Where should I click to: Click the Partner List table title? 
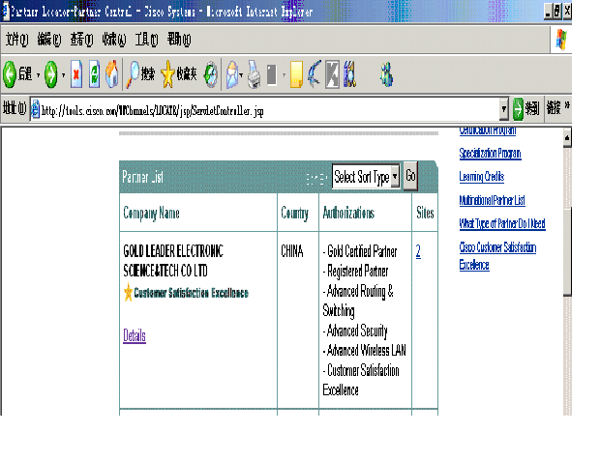click(x=142, y=177)
